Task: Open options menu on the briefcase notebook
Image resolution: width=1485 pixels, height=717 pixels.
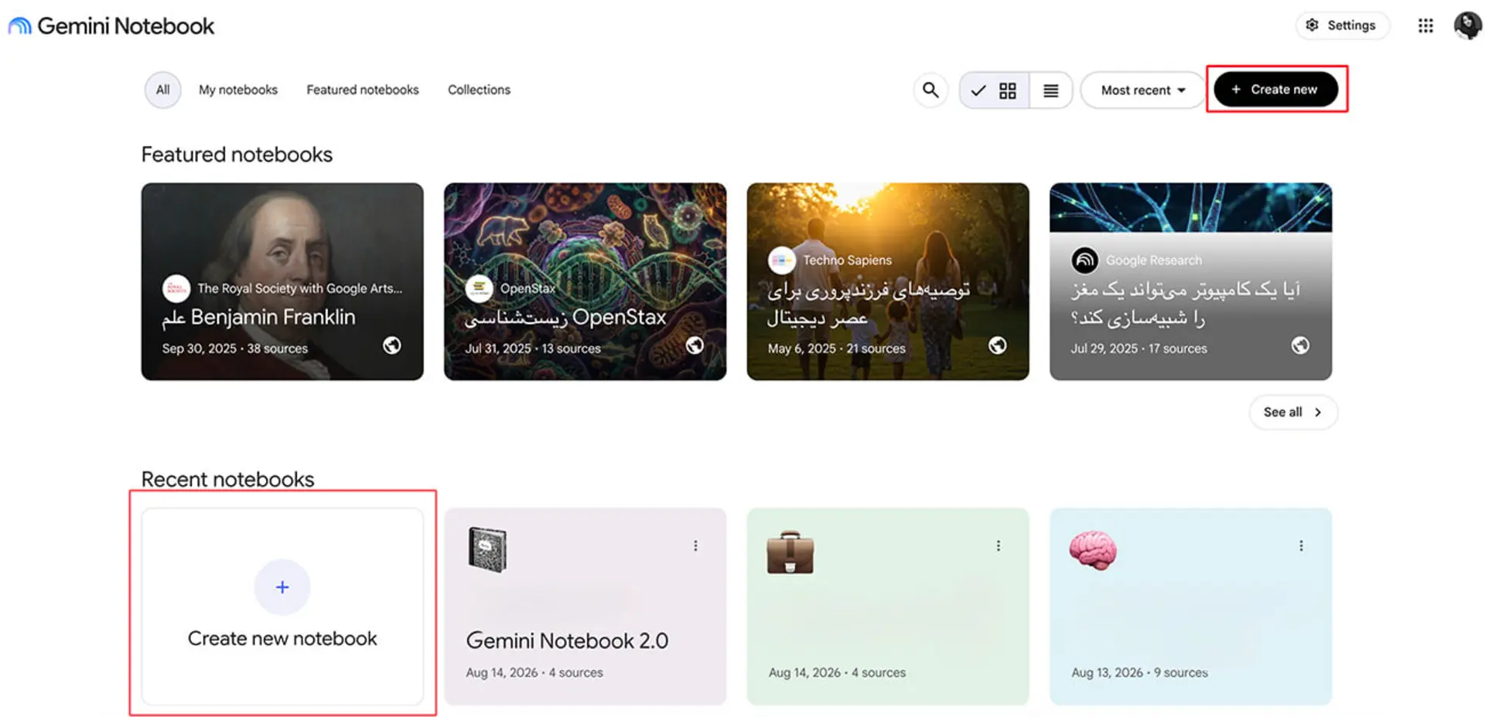Action: tap(999, 546)
